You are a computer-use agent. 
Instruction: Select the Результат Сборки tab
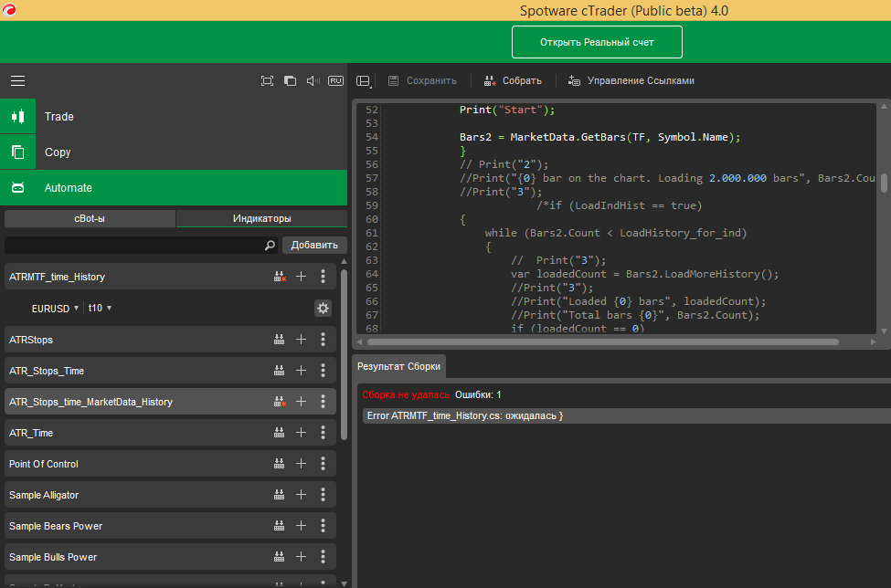399,367
